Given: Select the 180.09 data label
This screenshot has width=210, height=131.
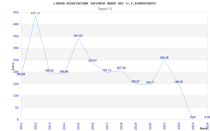Looking at the screenshot, I should click(21, 74).
